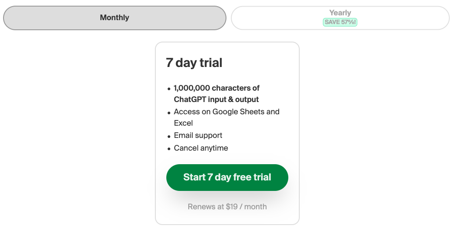Viewport: 452px width, 229px height.
Task: Click the Email support feature text
Action: point(198,135)
